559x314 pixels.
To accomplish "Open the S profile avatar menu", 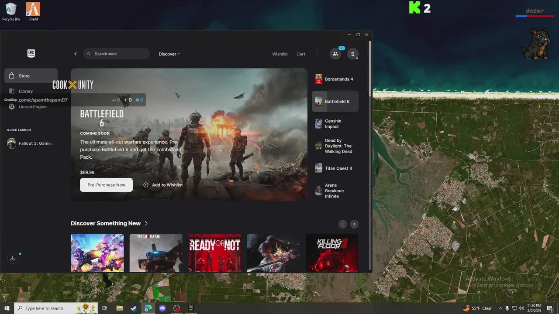I will (x=353, y=54).
